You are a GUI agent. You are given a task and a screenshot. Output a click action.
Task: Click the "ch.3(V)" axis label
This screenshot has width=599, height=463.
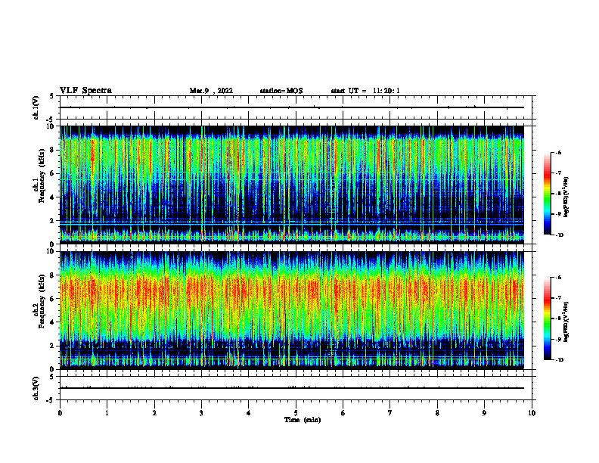36,388
